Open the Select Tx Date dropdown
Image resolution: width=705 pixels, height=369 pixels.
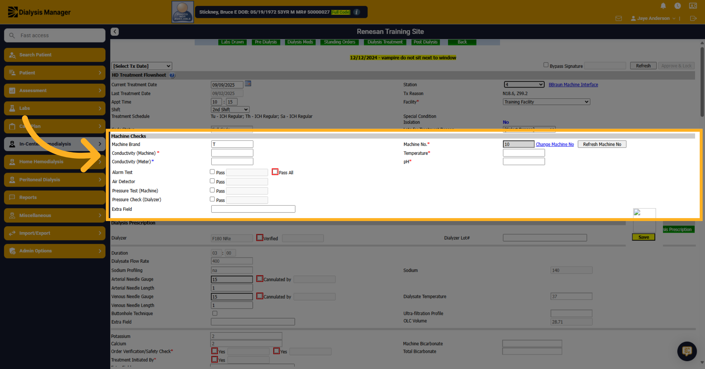(142, 66)
